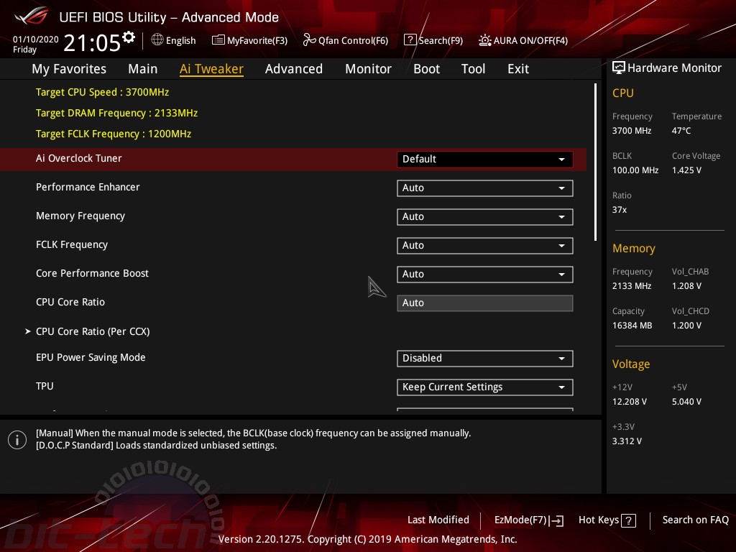The height and width of the screenshot is (552, 736).
Task: Open the Memory Frequency dropdown
Action: 485,217
